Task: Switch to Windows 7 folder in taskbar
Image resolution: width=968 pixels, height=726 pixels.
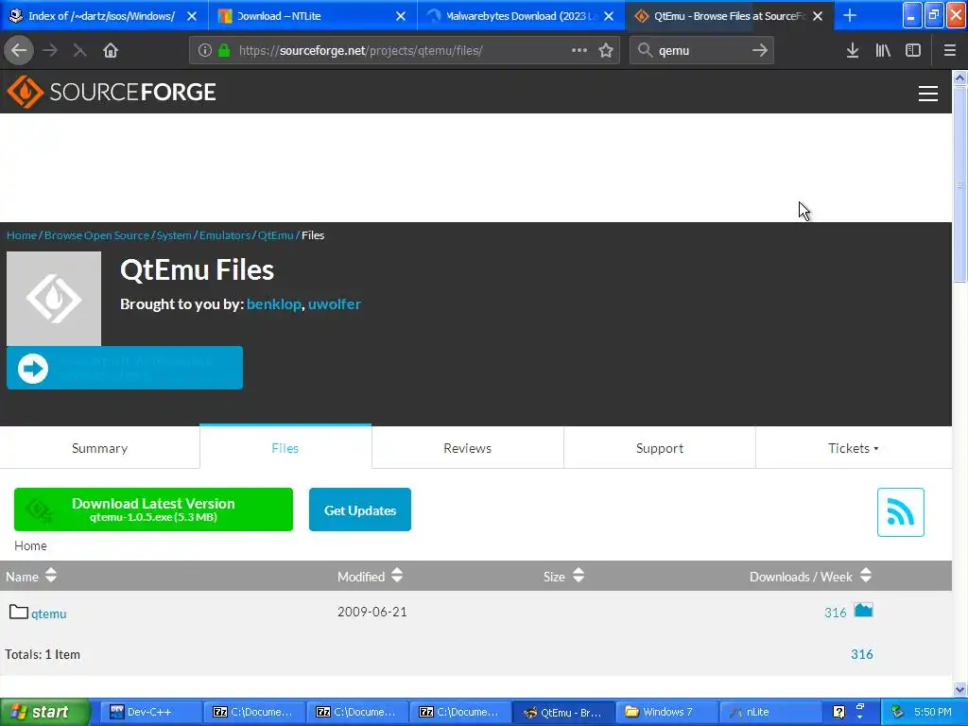Action: pyautogui.click(x=666, y=712)
